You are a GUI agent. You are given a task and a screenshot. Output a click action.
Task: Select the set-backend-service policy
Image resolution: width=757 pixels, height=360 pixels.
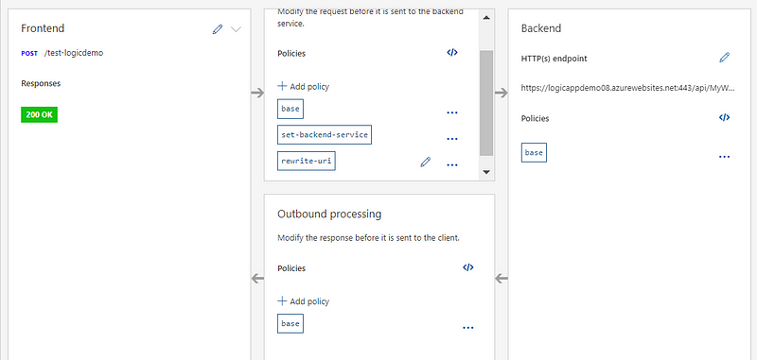tap(325, 134)
